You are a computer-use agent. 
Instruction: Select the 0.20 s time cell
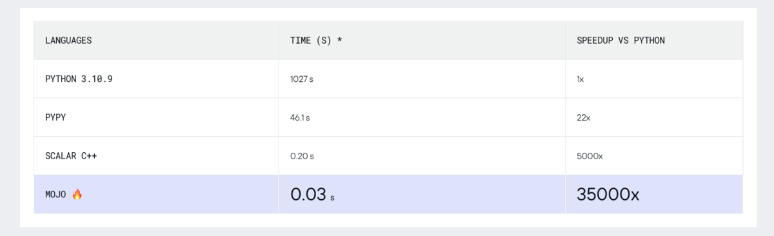click(302, 156)
